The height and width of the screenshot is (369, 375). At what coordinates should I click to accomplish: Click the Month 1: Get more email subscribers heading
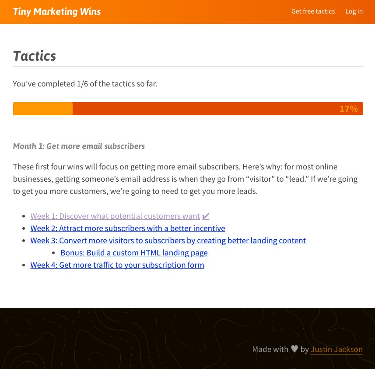pyautogui.click(x=79, y=146)
